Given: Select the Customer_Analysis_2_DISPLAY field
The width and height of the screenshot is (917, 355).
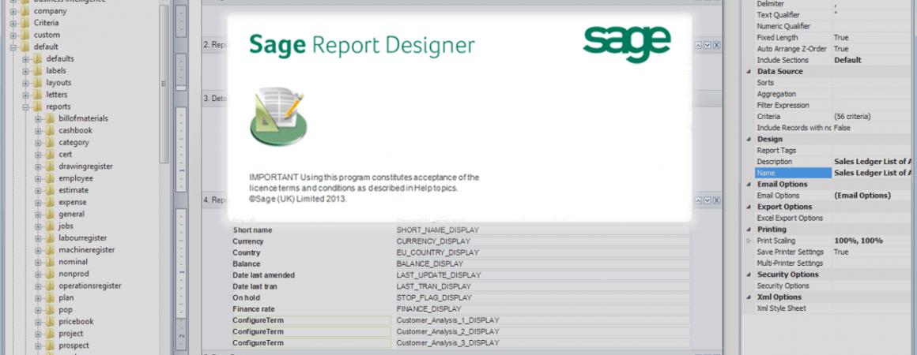Looking at the screenshot, I should (542, 331).
